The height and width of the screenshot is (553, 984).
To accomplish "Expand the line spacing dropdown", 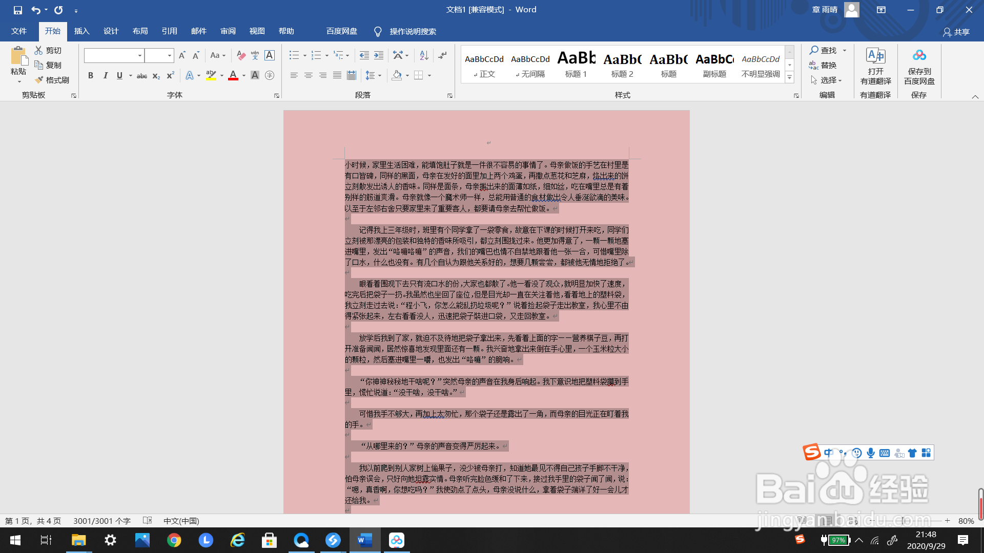I will 380,76.
